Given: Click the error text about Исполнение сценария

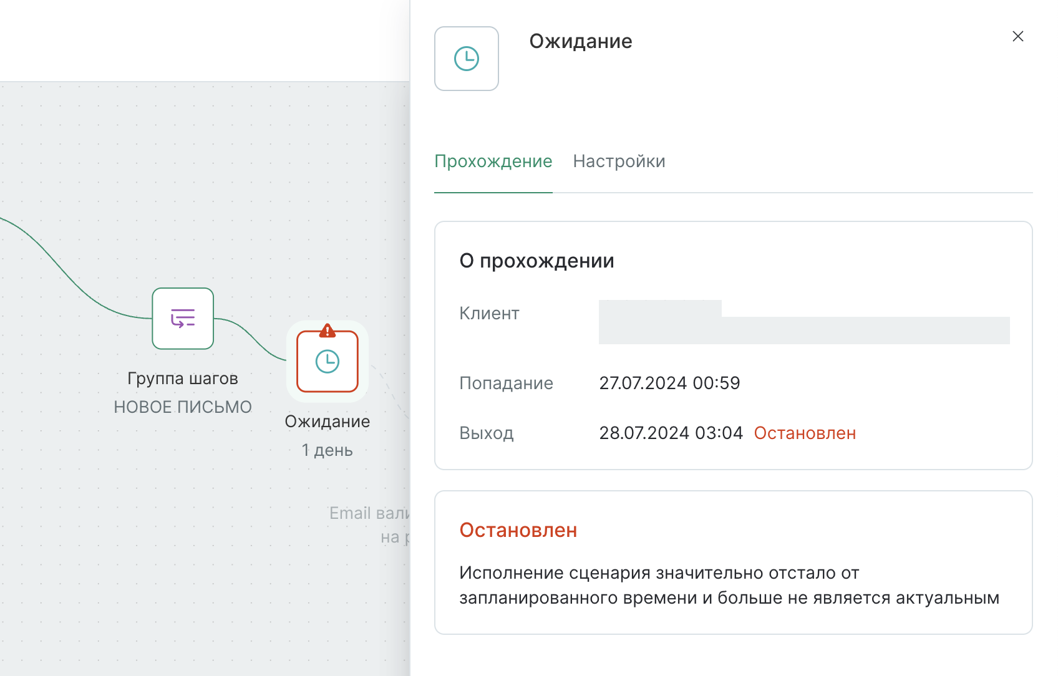Looking at the screenshot, I should [x=729, y=586].
